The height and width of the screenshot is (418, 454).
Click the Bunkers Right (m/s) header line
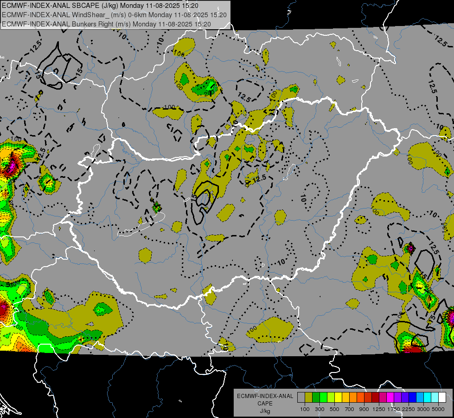pyautogui.click(x=106, y=24)
